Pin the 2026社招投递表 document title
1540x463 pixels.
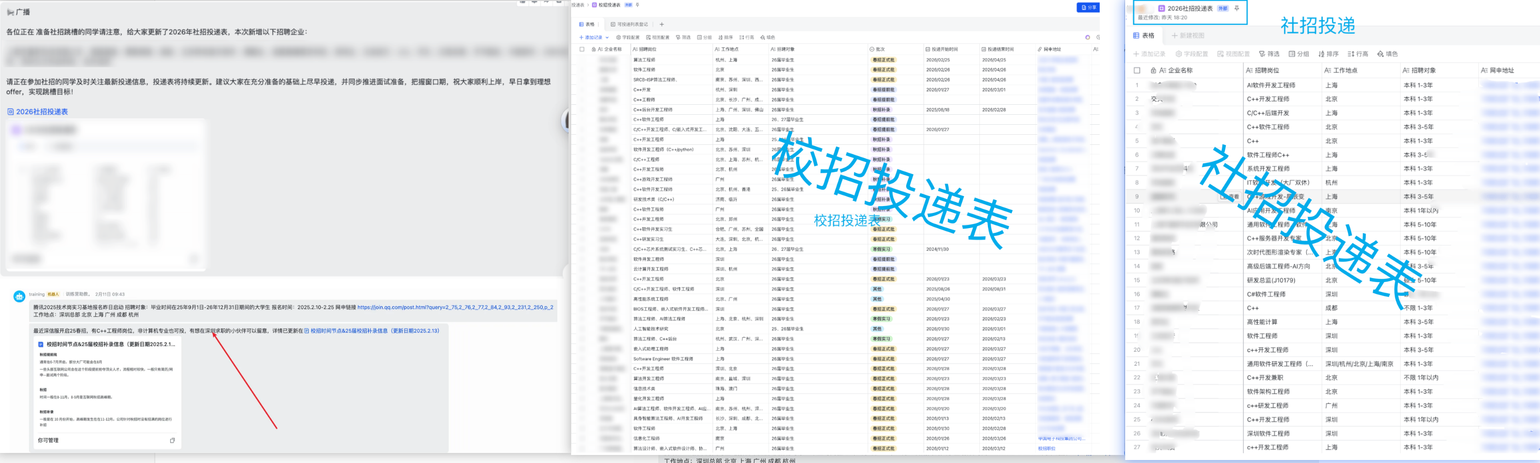[1237, 9]
